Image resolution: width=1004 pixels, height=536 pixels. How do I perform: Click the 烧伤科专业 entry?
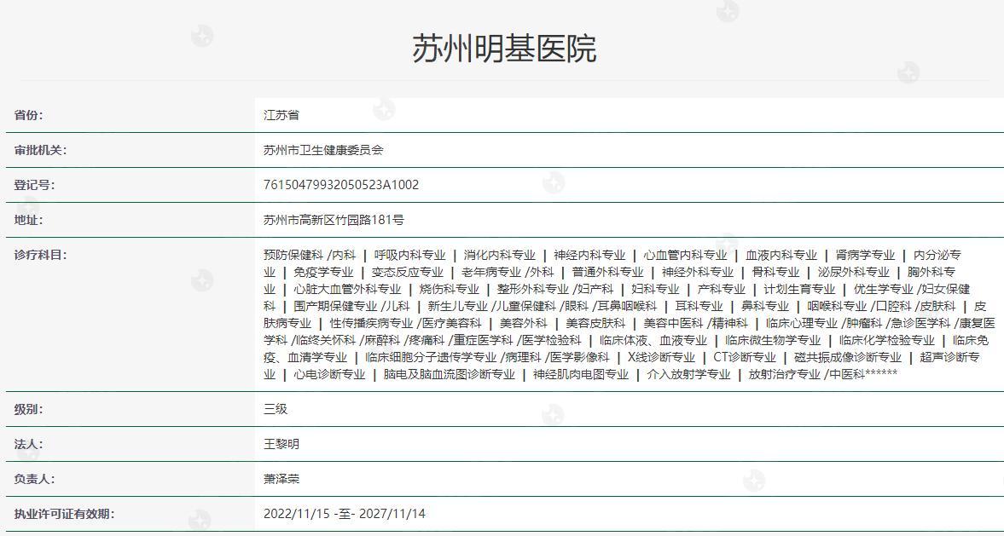pyautogui.click(x=449, y=289)
